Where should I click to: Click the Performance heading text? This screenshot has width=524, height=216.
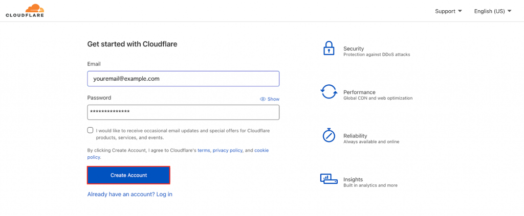[359, 92]
